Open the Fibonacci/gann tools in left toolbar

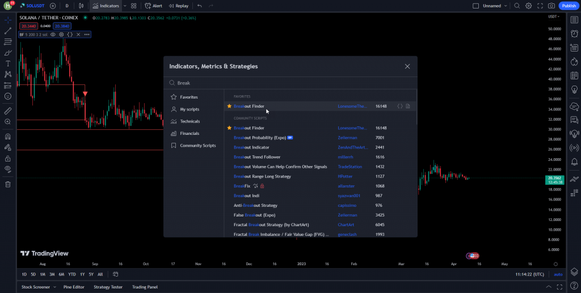(8, 42)
